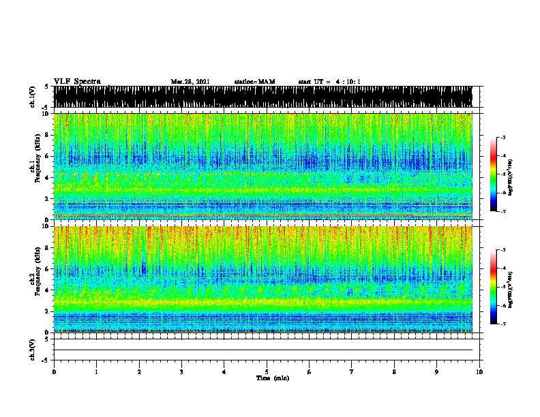Click the ch.2 spectrogram plot

pos(262,279)
